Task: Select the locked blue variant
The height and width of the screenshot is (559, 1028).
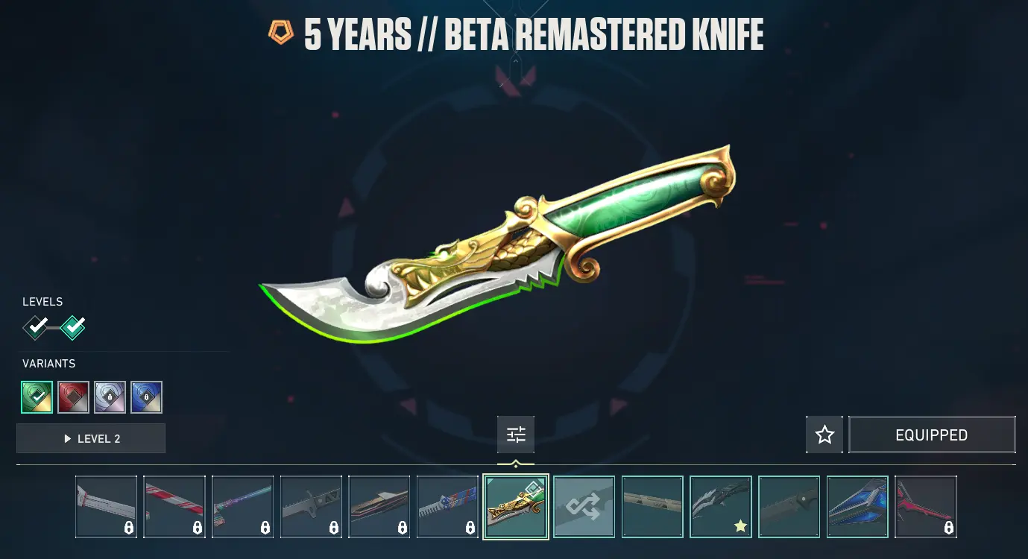Action: [146, 397]
